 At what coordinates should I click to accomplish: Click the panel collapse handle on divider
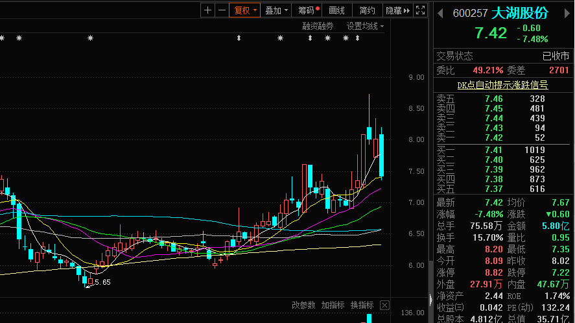click(x=430, y=298)
